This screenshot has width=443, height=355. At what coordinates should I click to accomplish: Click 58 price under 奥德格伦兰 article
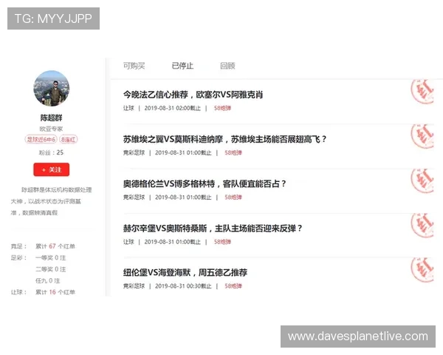pos(233,197)
